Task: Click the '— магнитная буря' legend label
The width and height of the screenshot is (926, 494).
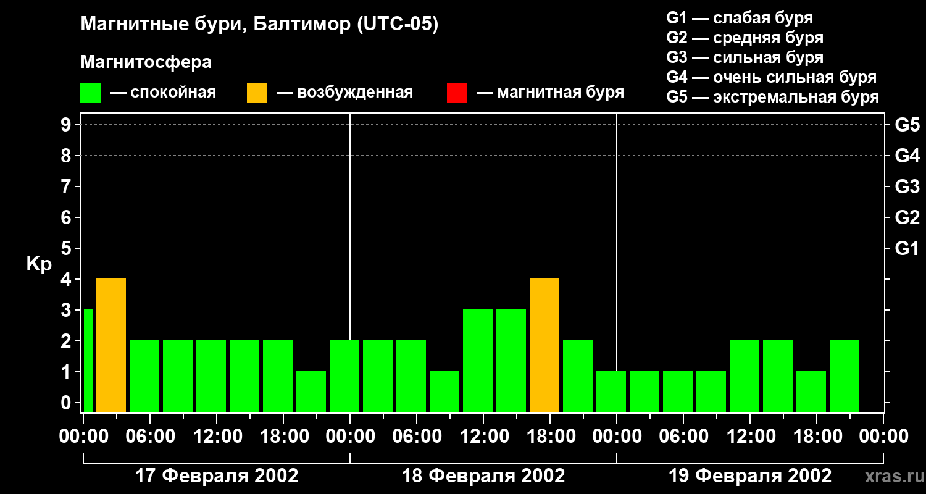Action: point(550,93)
